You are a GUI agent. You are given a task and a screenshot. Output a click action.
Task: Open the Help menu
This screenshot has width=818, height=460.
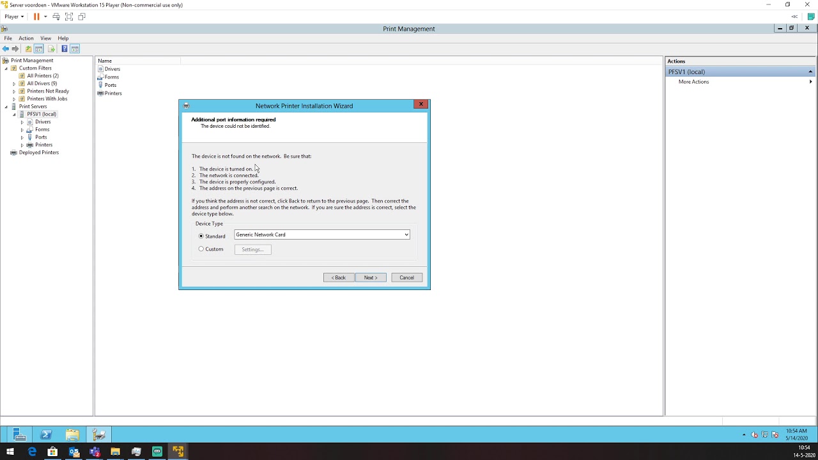pos(63,38)
